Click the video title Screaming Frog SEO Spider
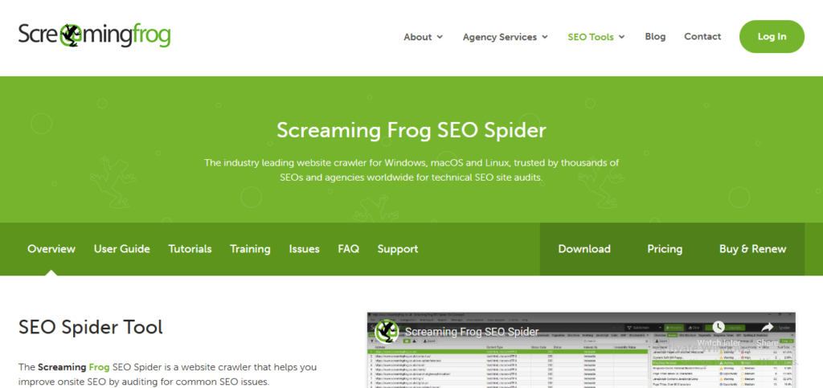 pos(471,332)
